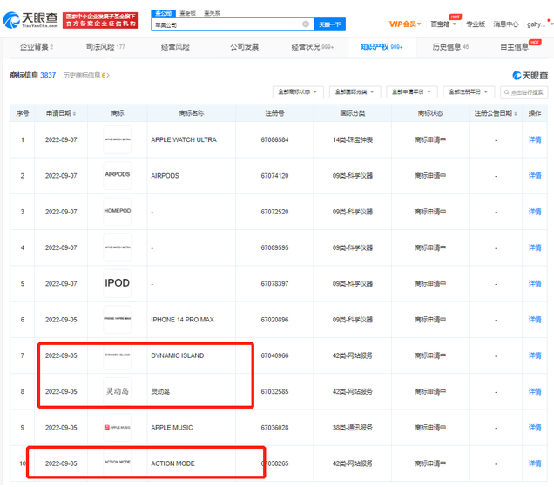Open the IPHONE 14 PRO MAX trademark thumbnail
The height and width of the screenshot is (487, 554).
[118, 320]
